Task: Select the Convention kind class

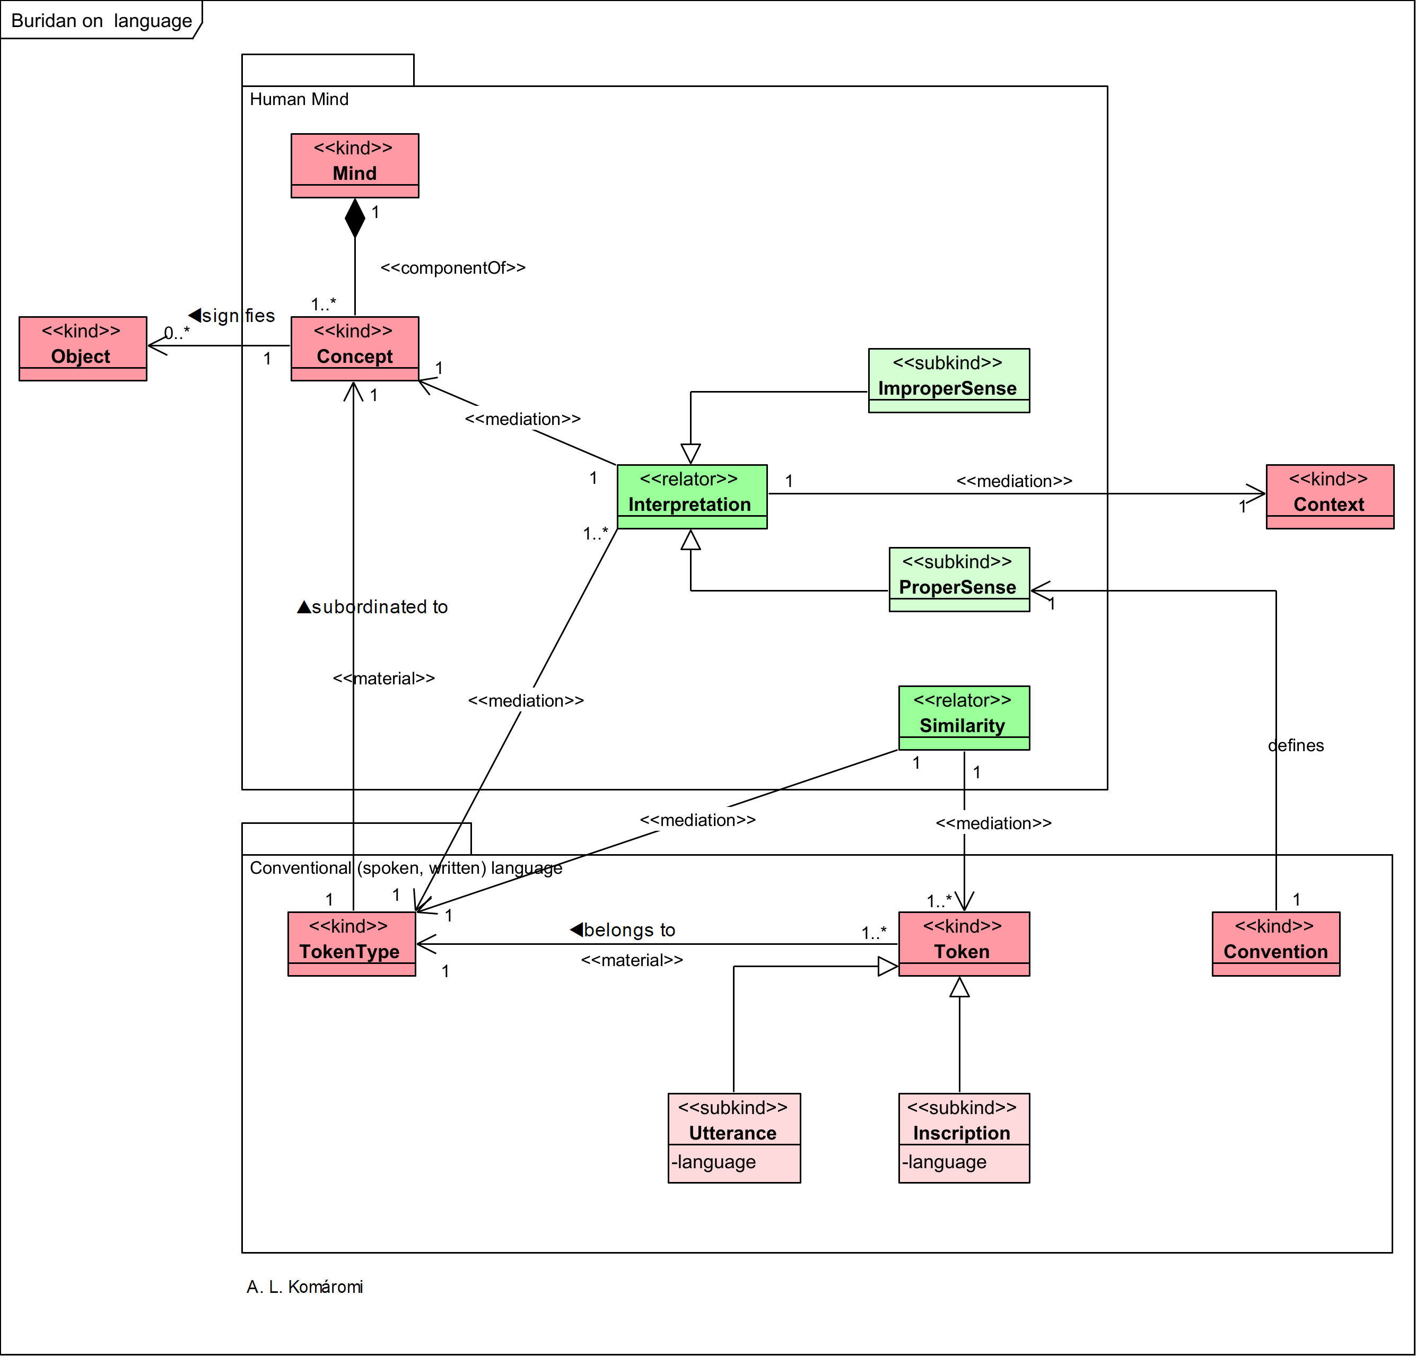Action: [x=1276, y=944]
